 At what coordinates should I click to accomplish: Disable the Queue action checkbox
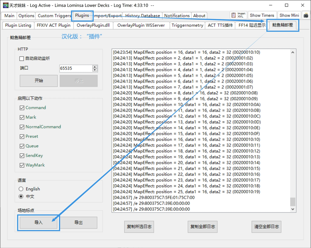point(22,146)
